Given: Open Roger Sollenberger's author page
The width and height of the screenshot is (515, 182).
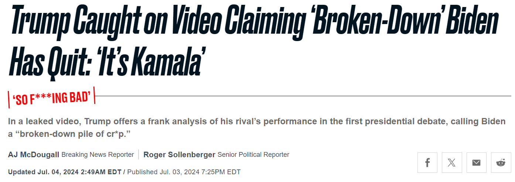Looking at the screenshot, I should tap(179, 155).
